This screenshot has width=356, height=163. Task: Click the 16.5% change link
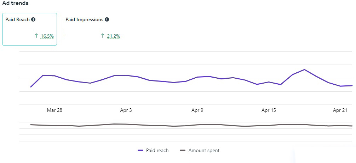47,36
